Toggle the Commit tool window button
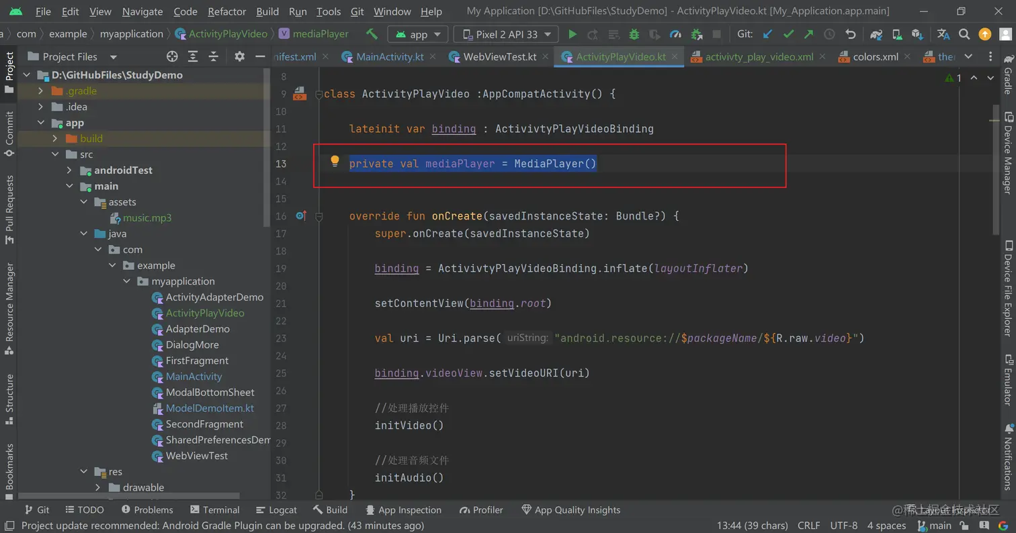The height and width of the screenshot is (533, 1016). pos(9,134)
